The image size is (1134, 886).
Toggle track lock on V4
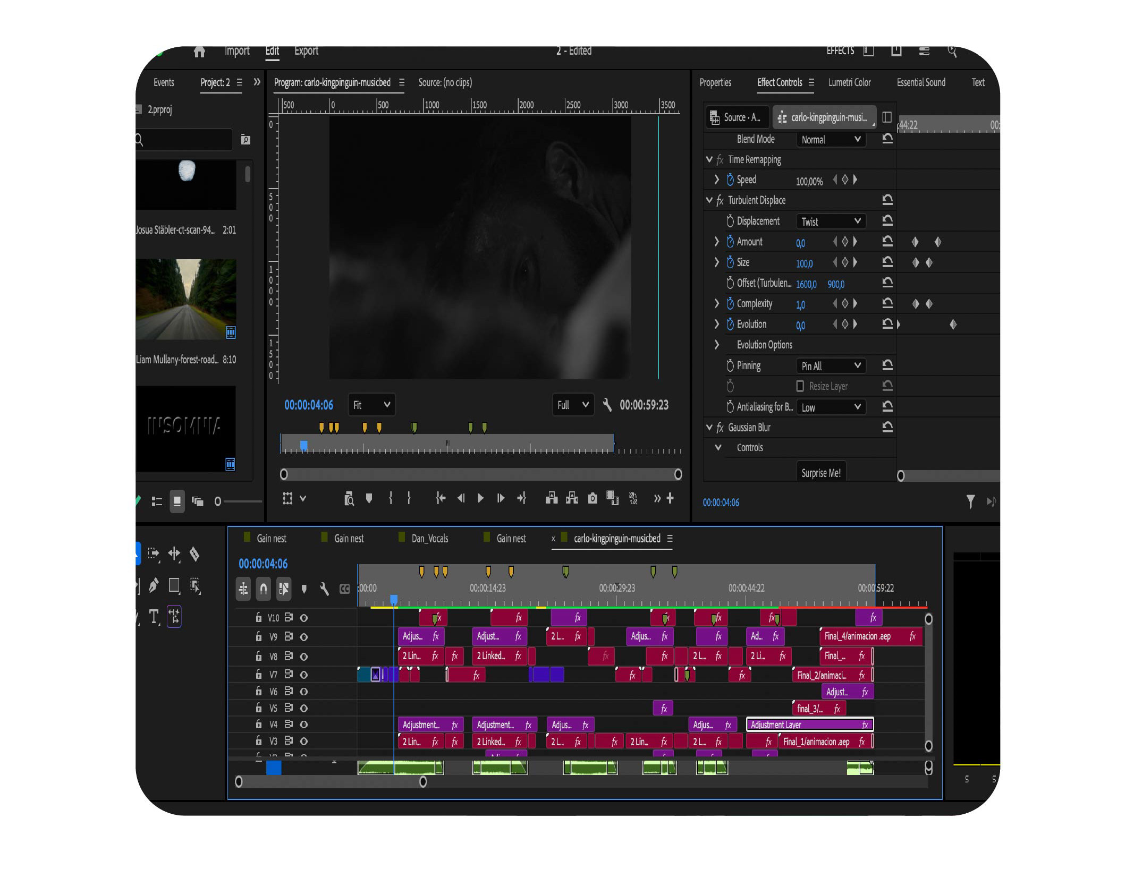258,724
